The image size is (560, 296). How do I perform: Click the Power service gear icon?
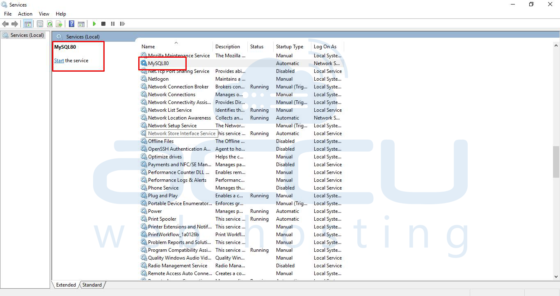[144, 211]
